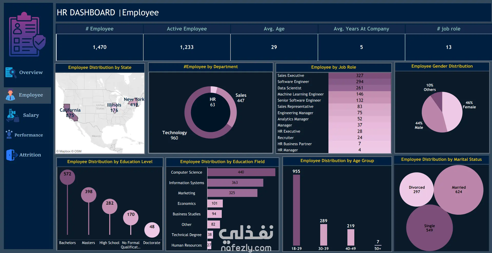Switch to the Salary page tab
The height and width of the screenshot is (253, 492).
point(31,115)
